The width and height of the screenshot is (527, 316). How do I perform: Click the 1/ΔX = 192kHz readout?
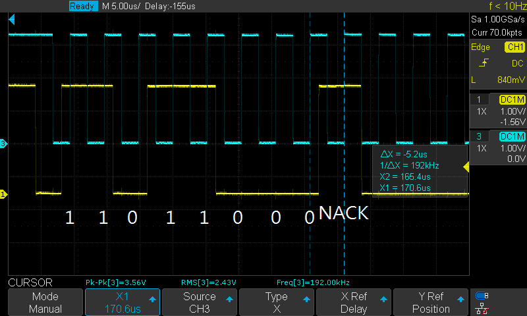[409, 165]
